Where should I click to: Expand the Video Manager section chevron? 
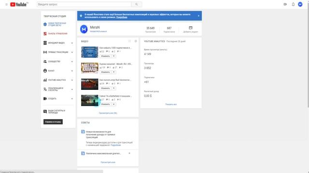(x=72, y=43)
